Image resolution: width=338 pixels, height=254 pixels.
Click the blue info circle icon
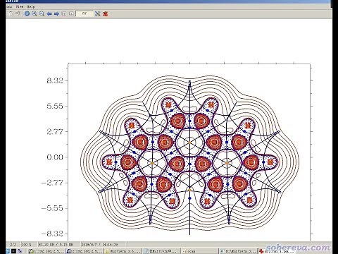click(x=27, y=13)
